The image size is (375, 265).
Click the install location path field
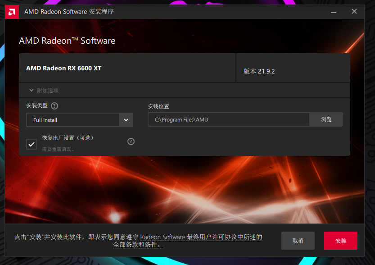(229, 119)
